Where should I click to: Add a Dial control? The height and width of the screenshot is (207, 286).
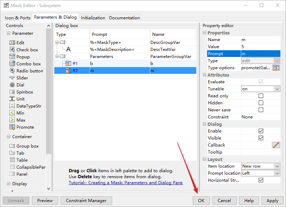pos(17,85)
